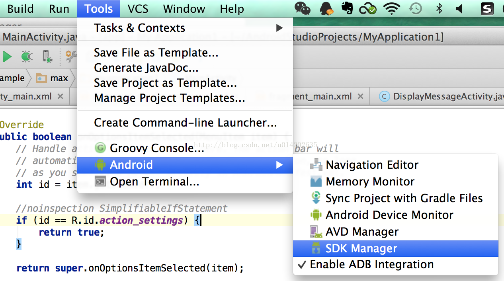Click the Sync Project with Gradle Files icon
Screen dimensions: 504x281
316,198
